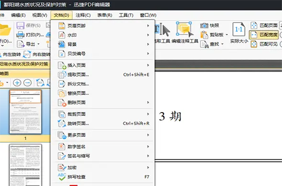Open 加密 encryption submenu
This screenshot has width=282, height=186.
click(x=103, y=167)
